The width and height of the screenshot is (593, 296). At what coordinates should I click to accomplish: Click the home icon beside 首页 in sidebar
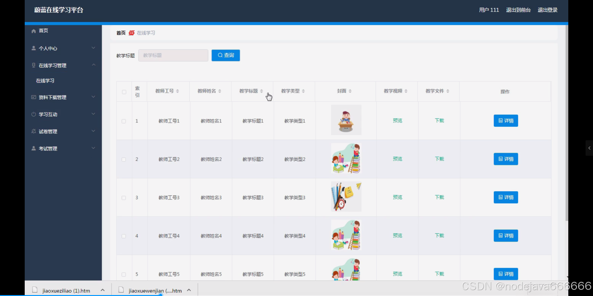click(34, 31)
